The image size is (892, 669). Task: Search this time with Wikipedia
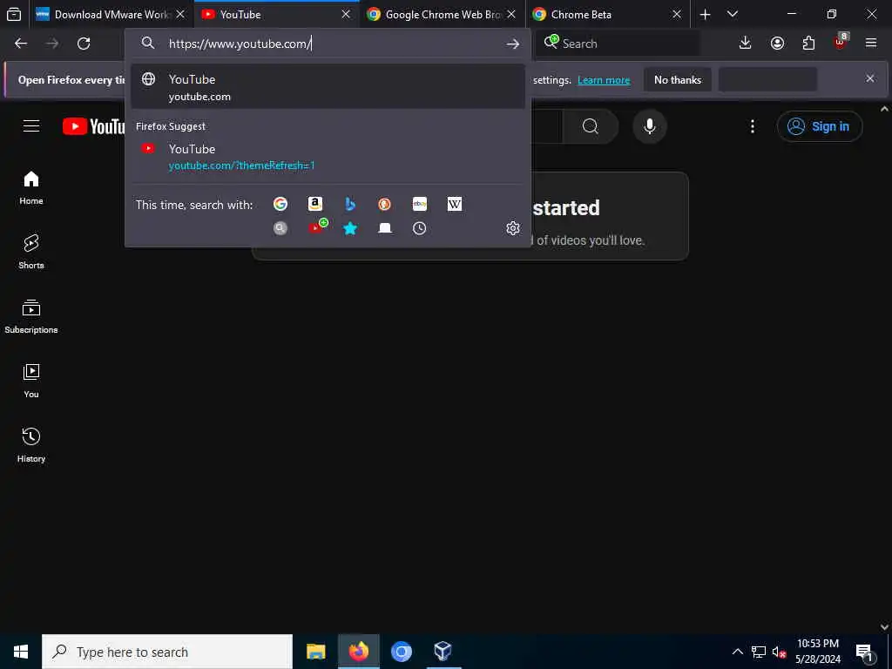click(455, 204)
